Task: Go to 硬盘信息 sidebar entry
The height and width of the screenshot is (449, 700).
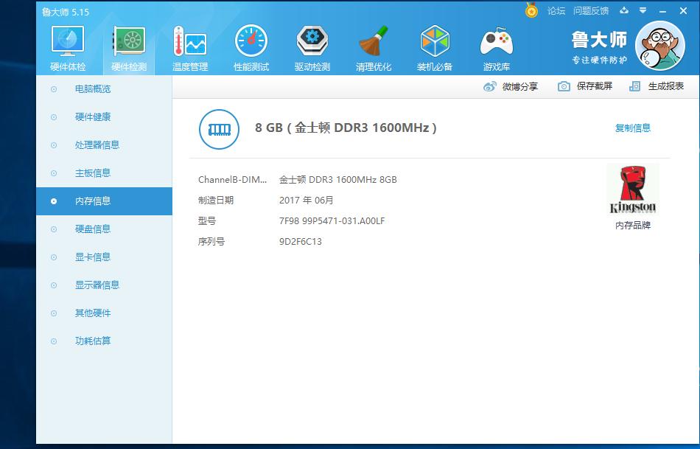Action: pos(92,229)
